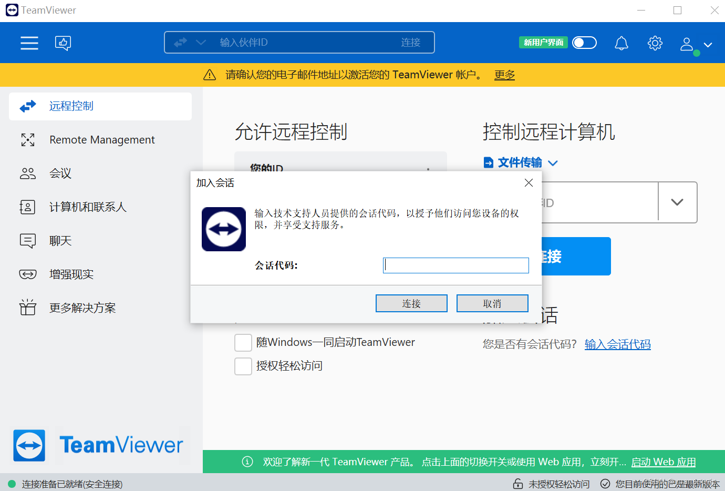
Task: Open the 聊天 (Chat) panel
Action: click(x=60, y=240)
